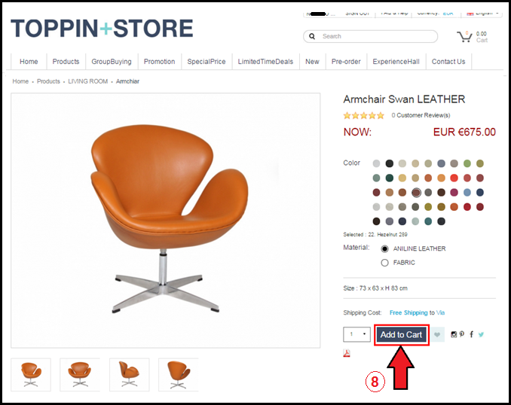
Task: Select FABRIC material radio button
Action: pos(384,263)
